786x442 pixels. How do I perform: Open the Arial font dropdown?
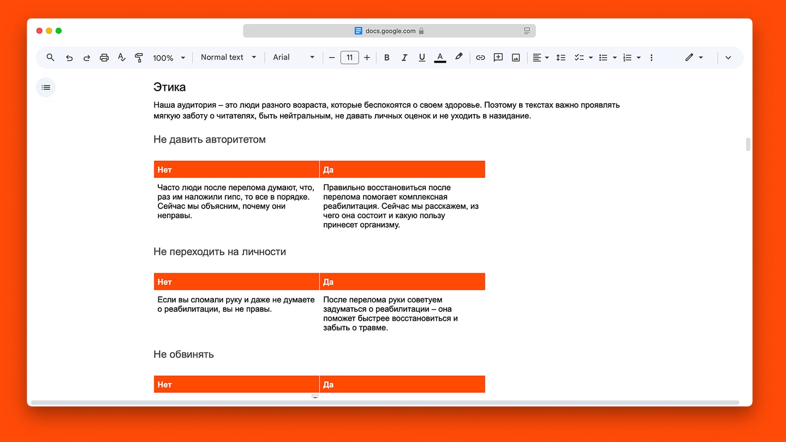294,57
